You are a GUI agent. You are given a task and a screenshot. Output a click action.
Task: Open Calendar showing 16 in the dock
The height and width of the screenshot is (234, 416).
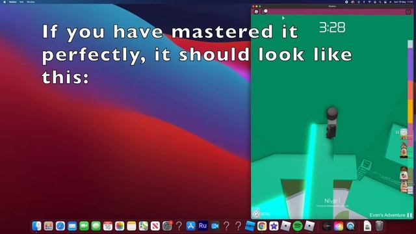[x=108, y=226]
